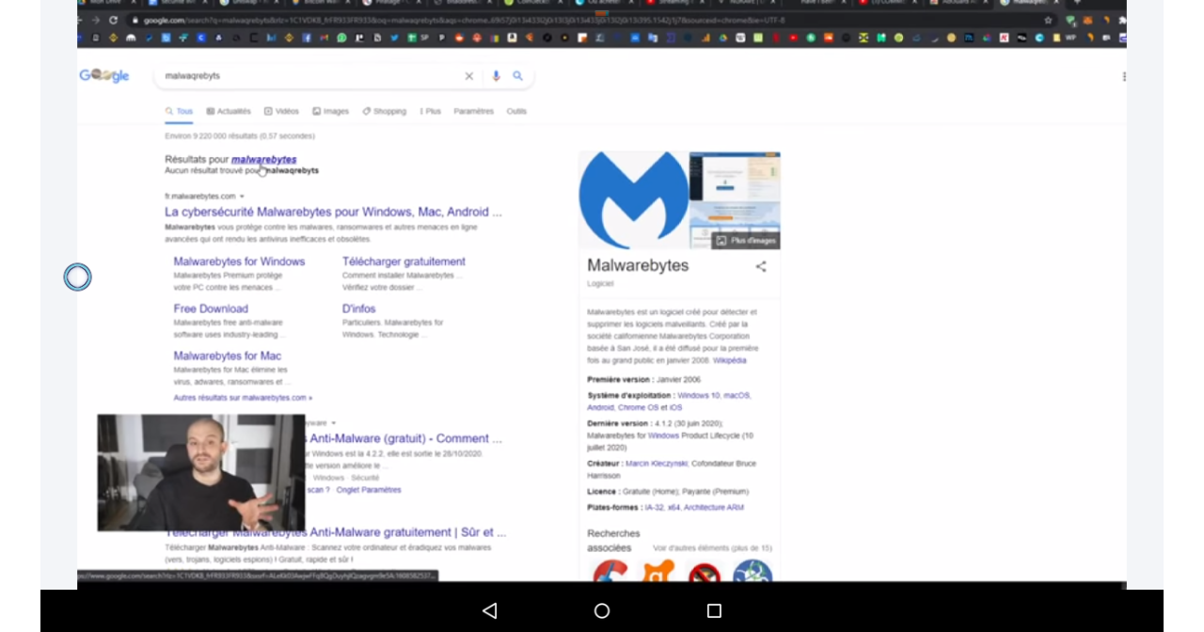Click the IA-32 platform link

[654, 508]
